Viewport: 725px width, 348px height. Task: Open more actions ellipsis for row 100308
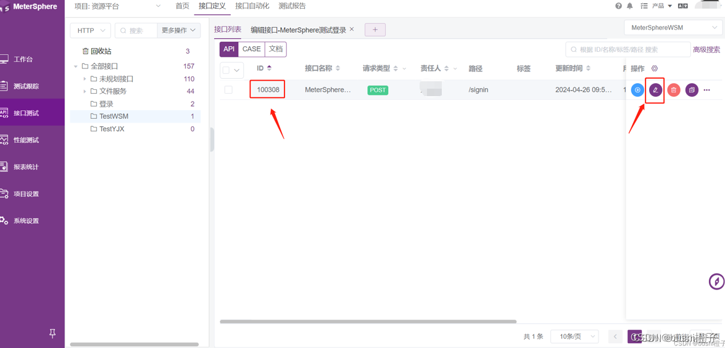tap(706, 90)
